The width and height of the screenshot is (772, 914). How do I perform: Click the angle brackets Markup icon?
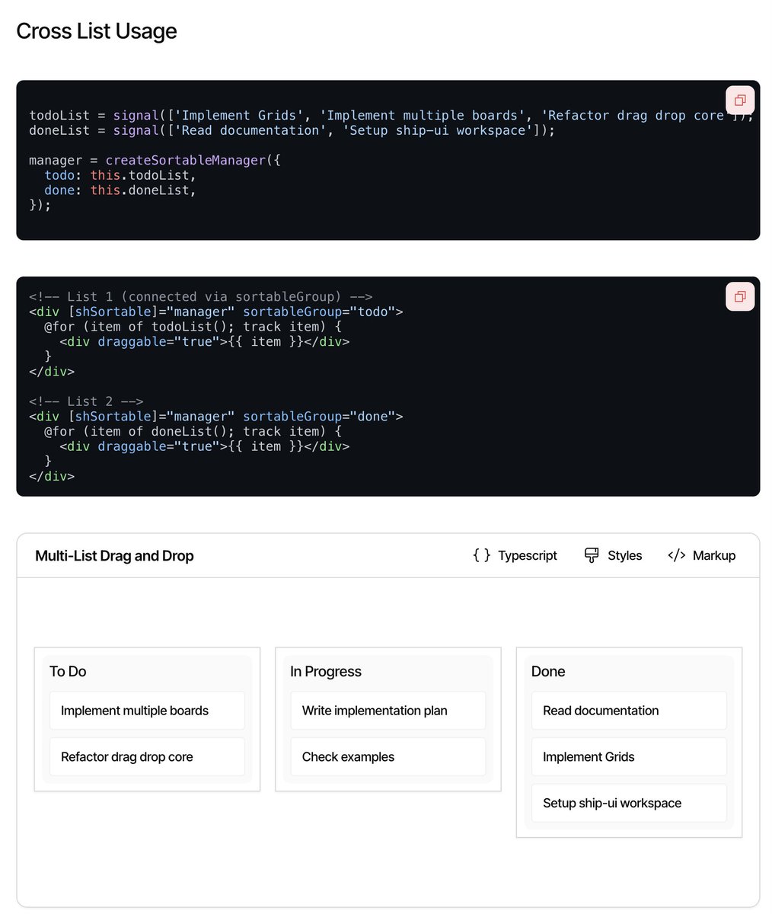676,555
